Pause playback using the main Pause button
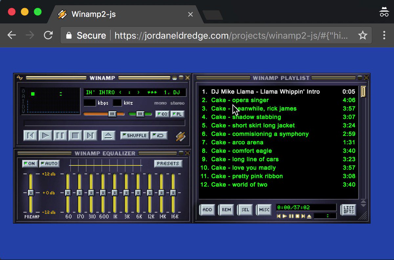394x260 pixels. click(x=60, y=135)
